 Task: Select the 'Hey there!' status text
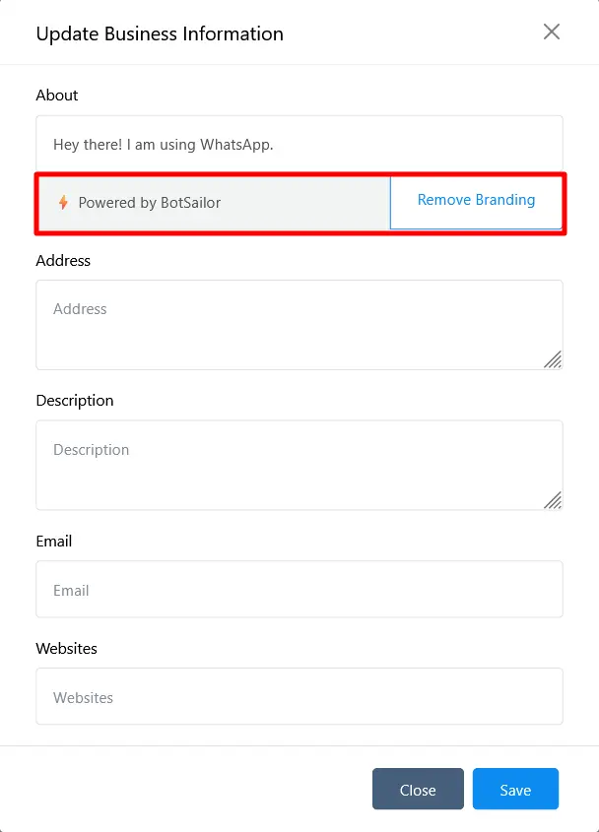(x=163, y=145)
